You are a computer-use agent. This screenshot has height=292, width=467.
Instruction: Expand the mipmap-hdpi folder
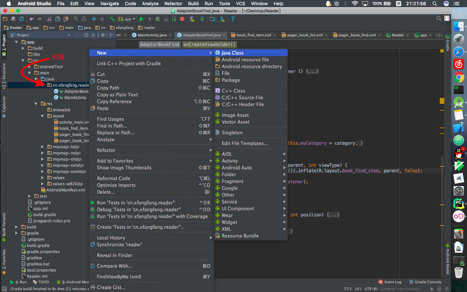pyautogui.click(x=42, y=147)
